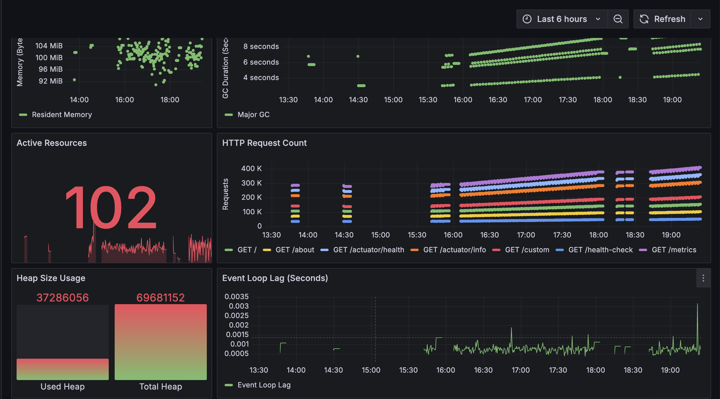Image resolution: width=720 pixels, height=399 pixels.
Task: Open Event Loop Lag panel menu
Action: tap(703, 278)
